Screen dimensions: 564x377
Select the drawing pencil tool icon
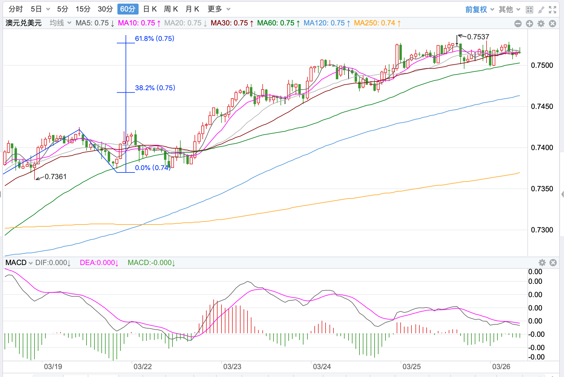coord(541,10)
